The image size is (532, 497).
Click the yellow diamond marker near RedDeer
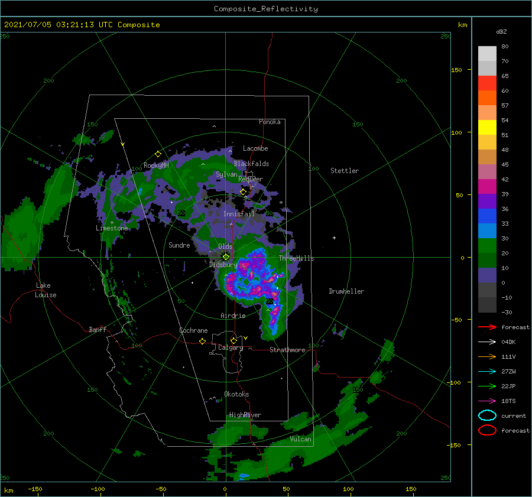[x=243, y=192]
